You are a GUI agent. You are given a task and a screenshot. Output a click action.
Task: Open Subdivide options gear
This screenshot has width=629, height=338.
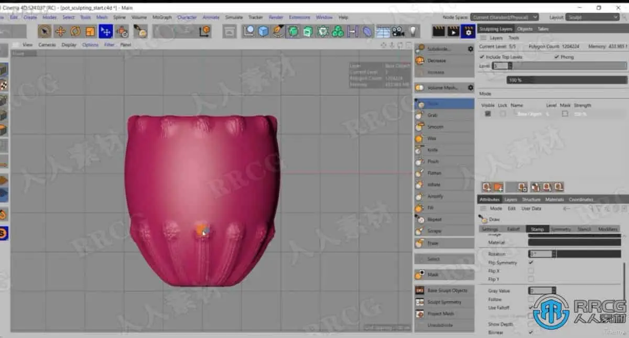[x=470, y=49]
